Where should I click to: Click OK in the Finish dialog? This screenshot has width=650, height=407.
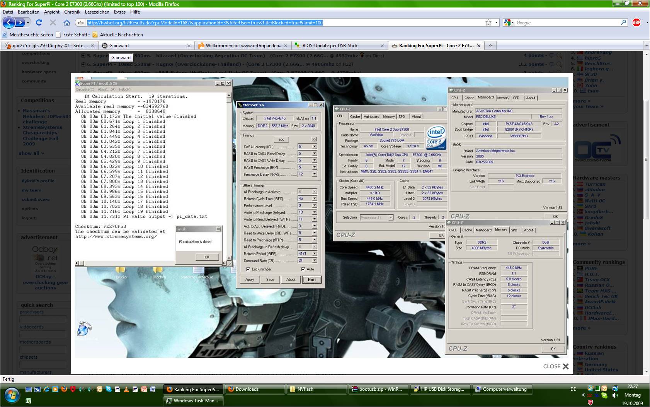(x=207, y=257)
